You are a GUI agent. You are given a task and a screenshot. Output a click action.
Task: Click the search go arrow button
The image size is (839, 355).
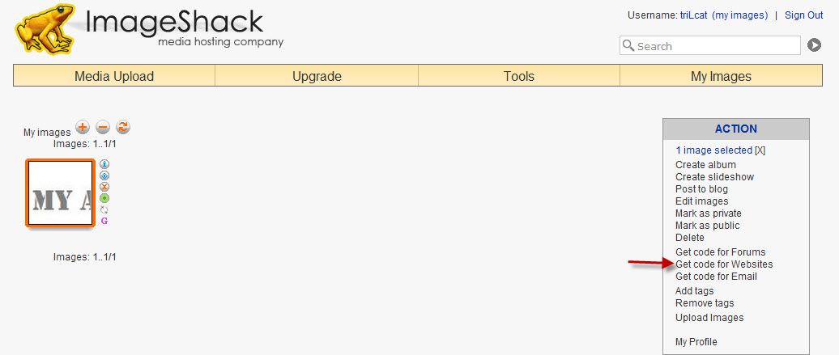coord(814,45)
